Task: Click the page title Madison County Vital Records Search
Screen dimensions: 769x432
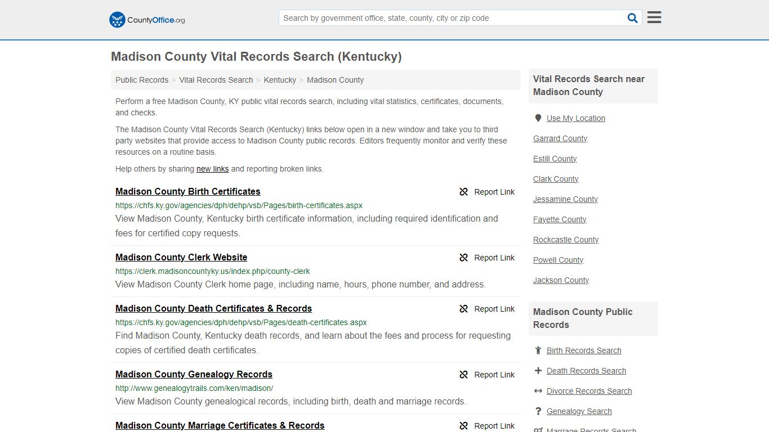Action: pyautogui.click(x=256, y=56)
